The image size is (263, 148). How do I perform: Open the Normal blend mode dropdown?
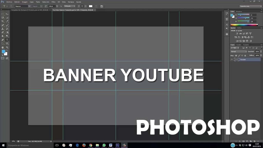[239, 52]
